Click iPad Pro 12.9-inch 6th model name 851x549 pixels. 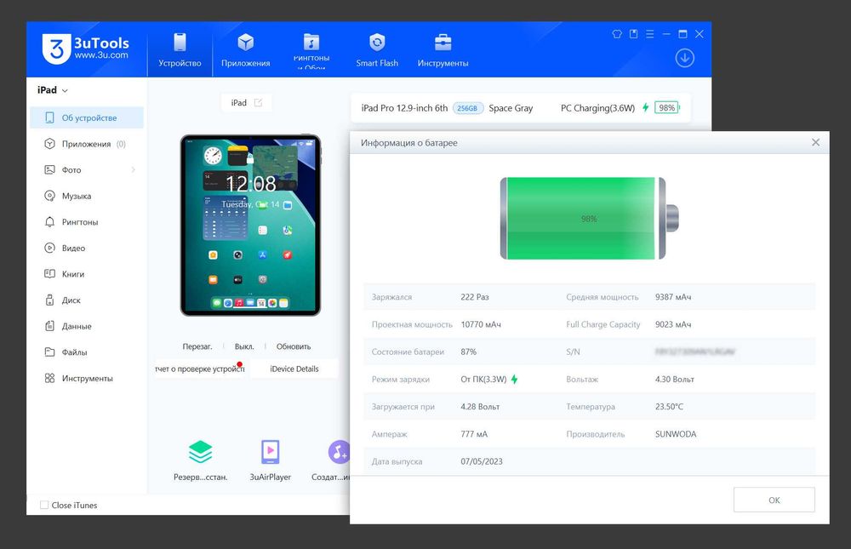coord(404,108)
